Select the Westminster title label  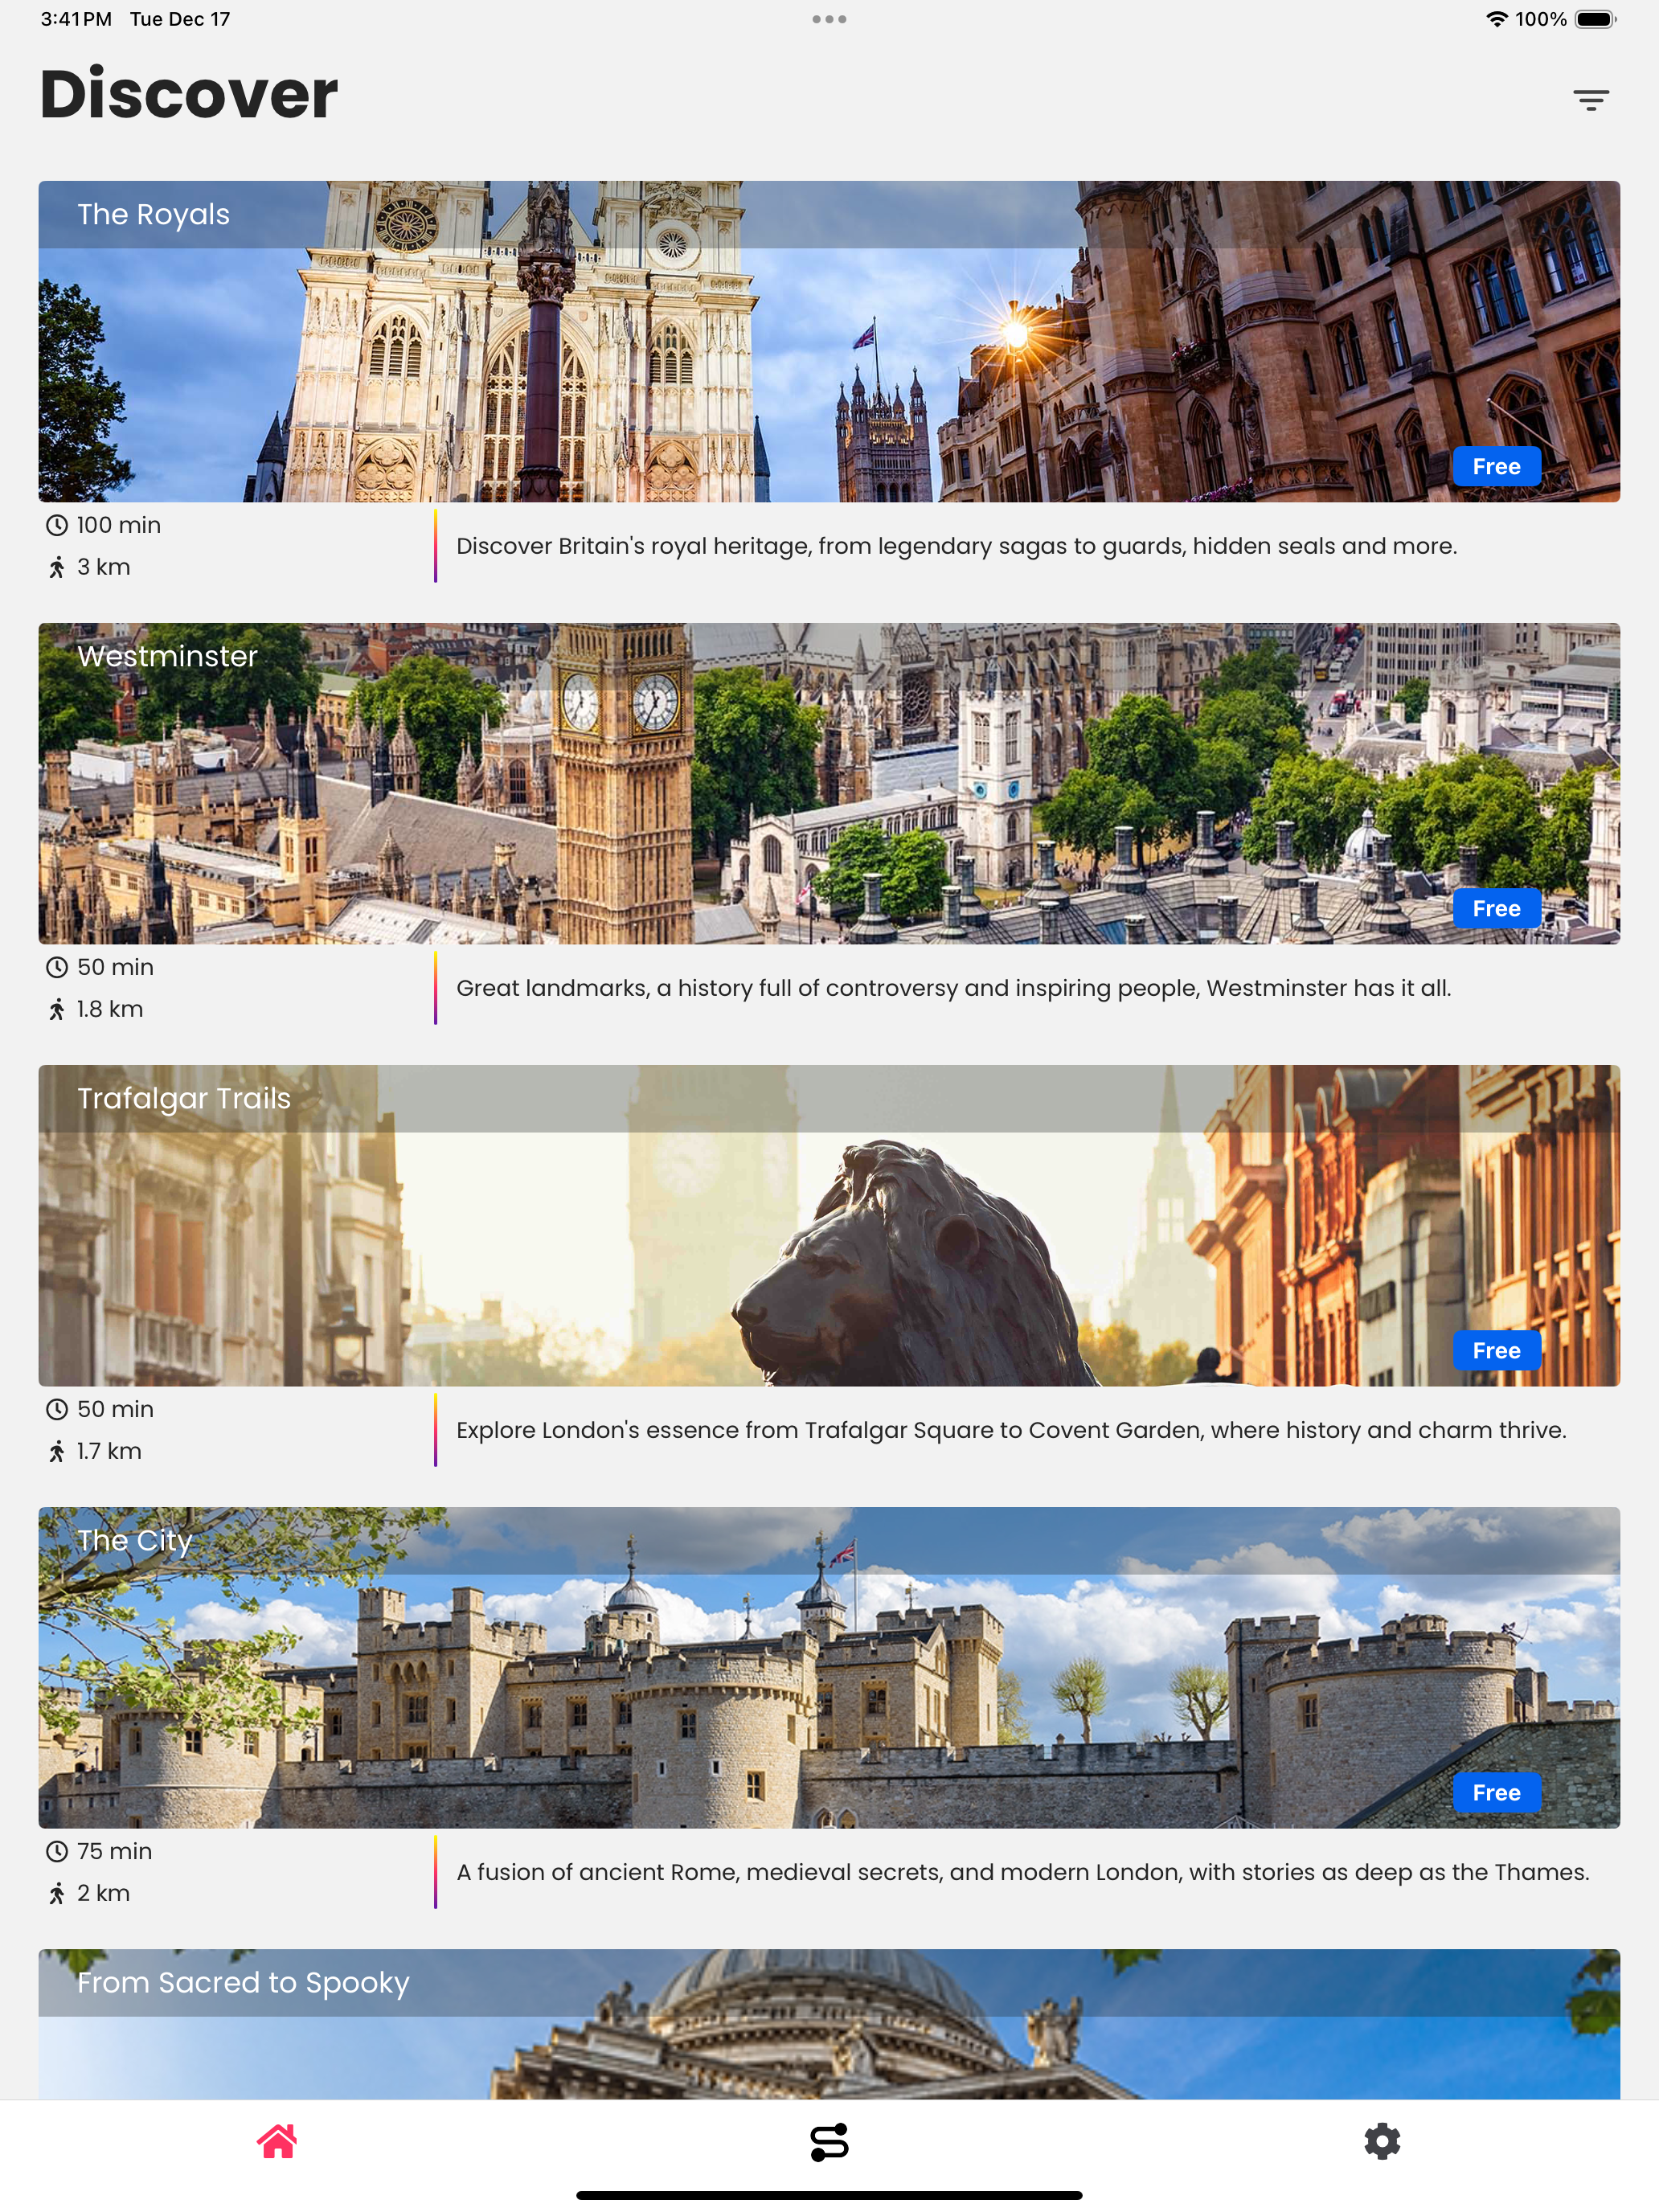coord(168,656)
